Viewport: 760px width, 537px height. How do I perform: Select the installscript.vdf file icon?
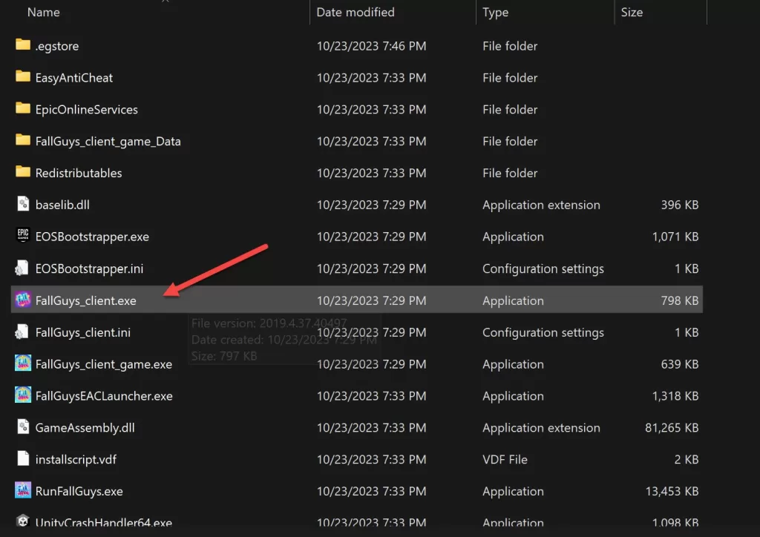(23, 458)
